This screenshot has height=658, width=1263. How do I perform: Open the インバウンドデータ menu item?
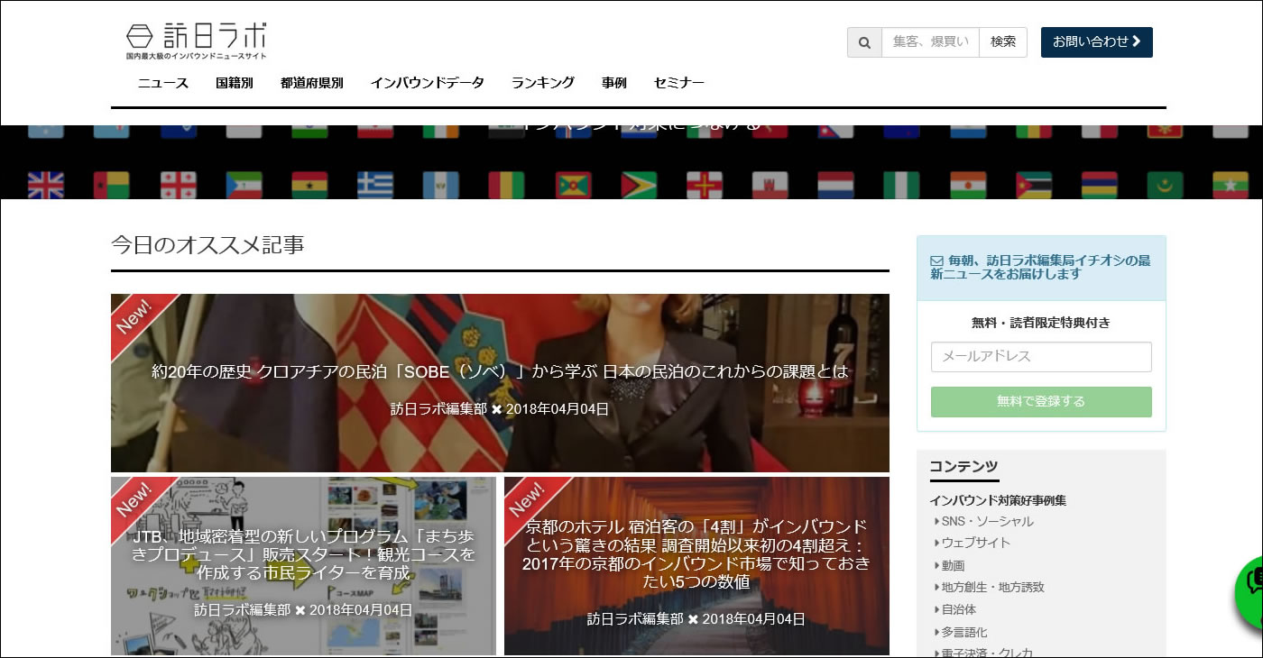coord(428,83)
